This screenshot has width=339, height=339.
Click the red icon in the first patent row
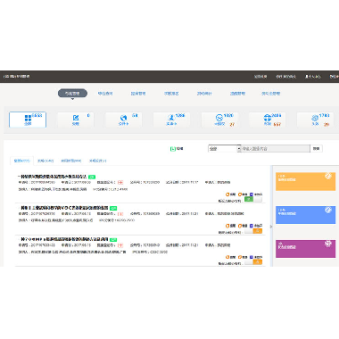coord(120,182)
